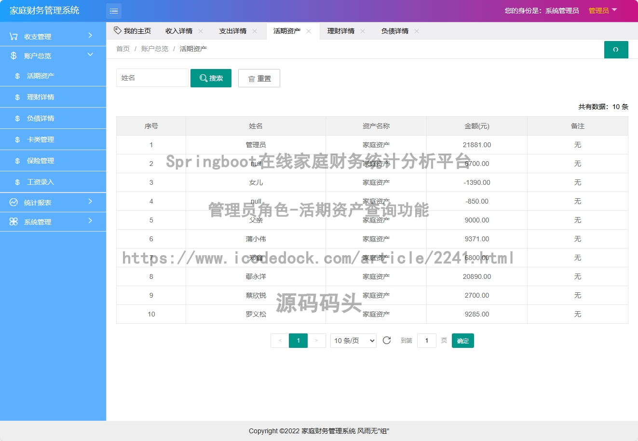Focus the 姓名 search input field
638x441 pixels.
click(x=152, y=78)
